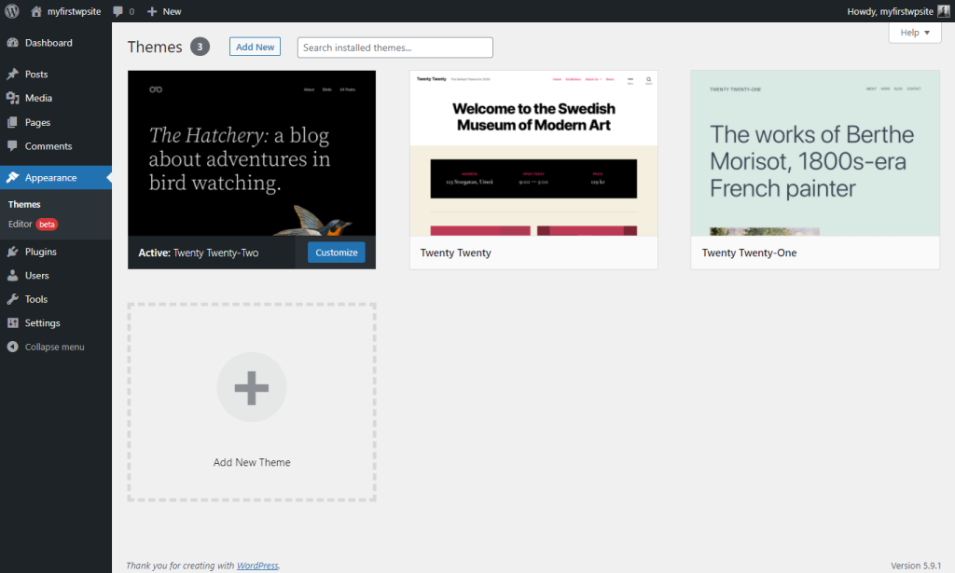Viewport: 955px width, 573px height.
Task: Click the Add New themes button
Action: [255, 46]
